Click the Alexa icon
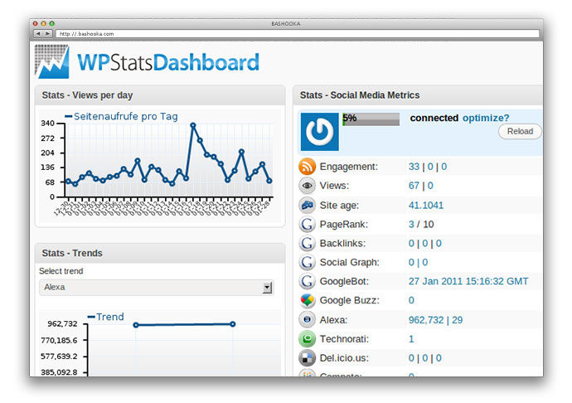The width and height of the screenshot is (572, 403). [308, 319]
